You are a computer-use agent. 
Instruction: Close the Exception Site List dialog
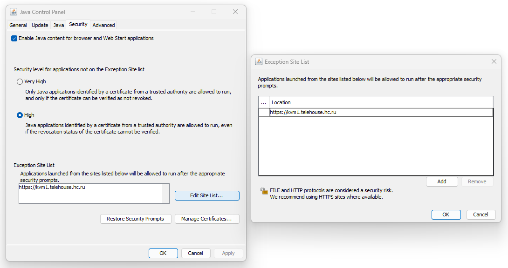click(494, 61)
